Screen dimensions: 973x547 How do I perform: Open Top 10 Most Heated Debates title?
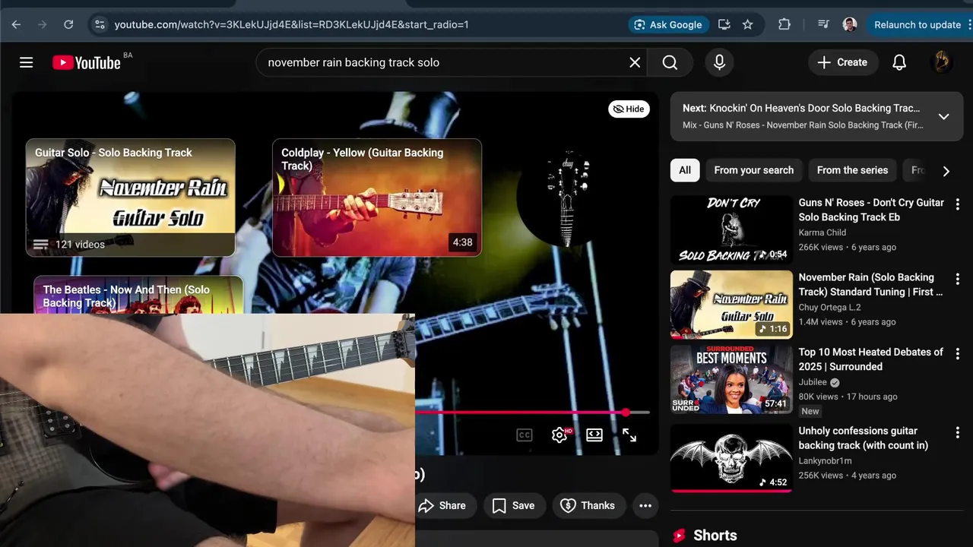click(x=870, y=359)
